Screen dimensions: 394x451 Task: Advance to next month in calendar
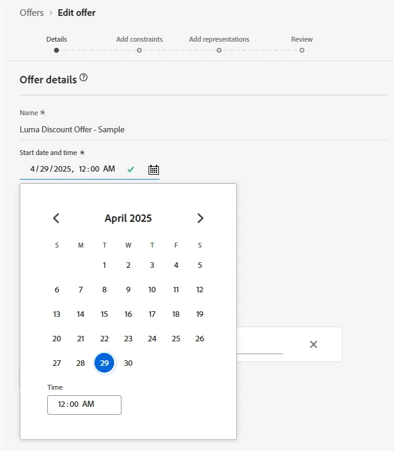pos(200,218)
